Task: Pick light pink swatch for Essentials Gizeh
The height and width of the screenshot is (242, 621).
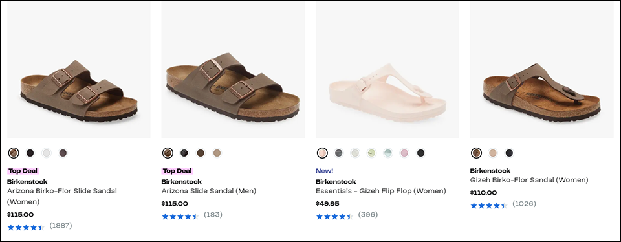Action: click(x=404, y=153)
